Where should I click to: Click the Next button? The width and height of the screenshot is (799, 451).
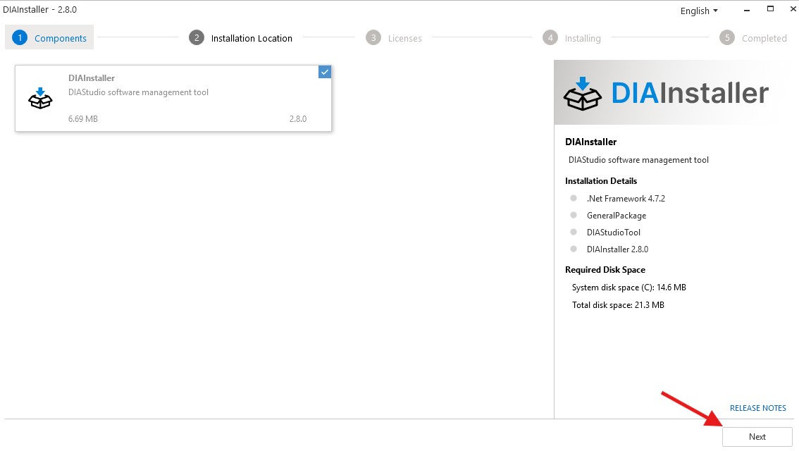757,437
